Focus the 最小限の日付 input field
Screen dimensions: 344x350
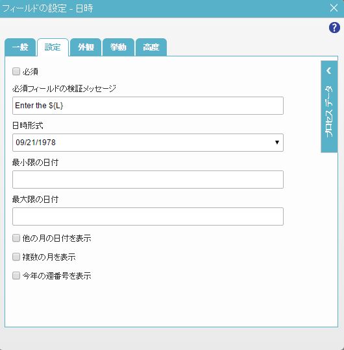148,180
